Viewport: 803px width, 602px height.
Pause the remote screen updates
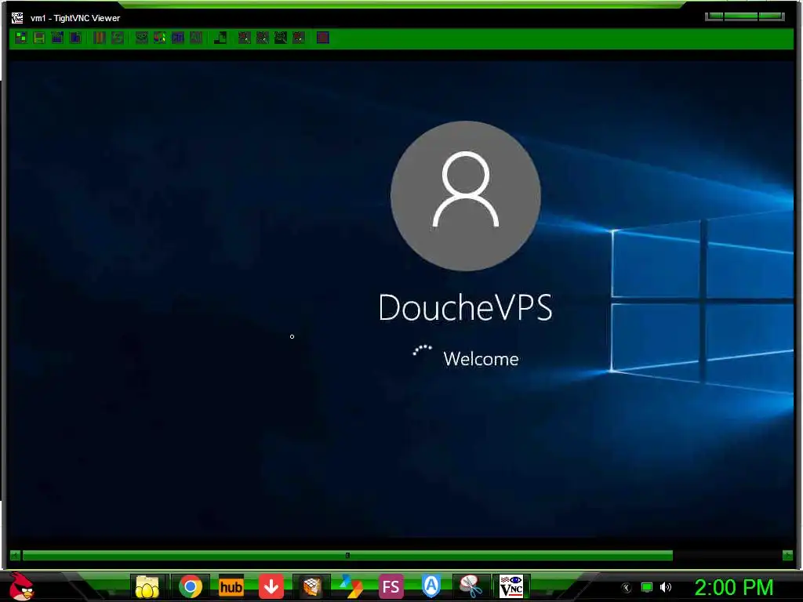tap(100, 38)
